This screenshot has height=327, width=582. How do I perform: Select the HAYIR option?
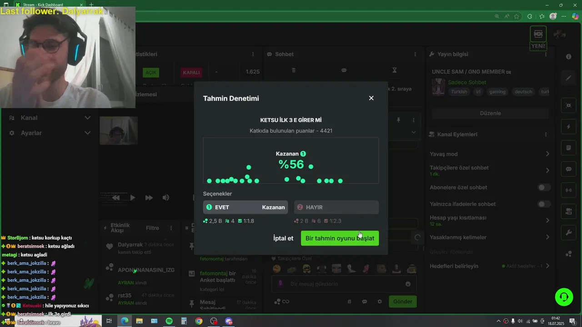click(336, 207)
